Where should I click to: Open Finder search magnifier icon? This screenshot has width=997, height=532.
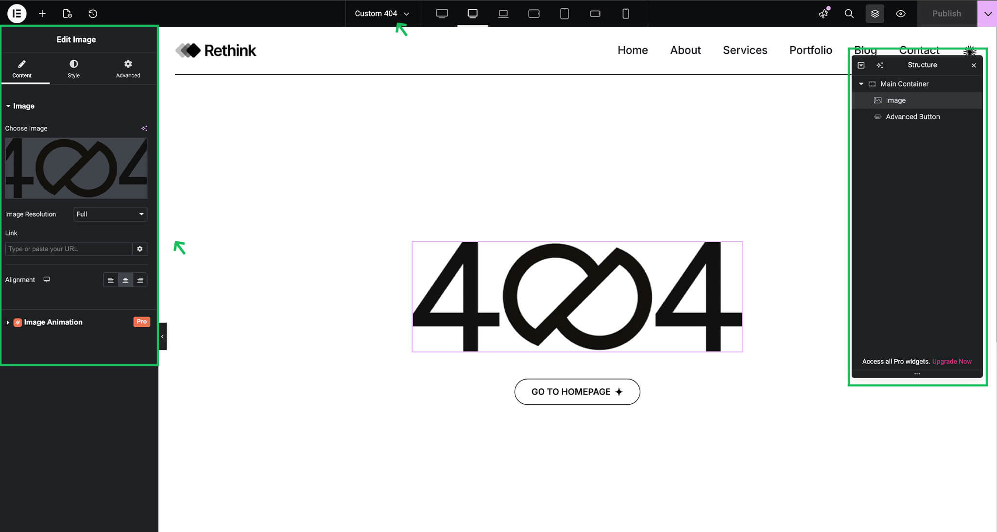pos(849,14)
